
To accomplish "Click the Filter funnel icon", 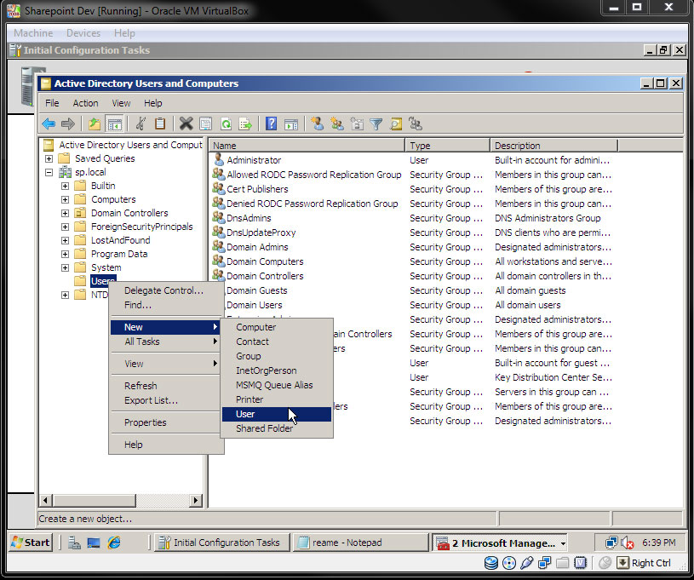I will 376,124.
